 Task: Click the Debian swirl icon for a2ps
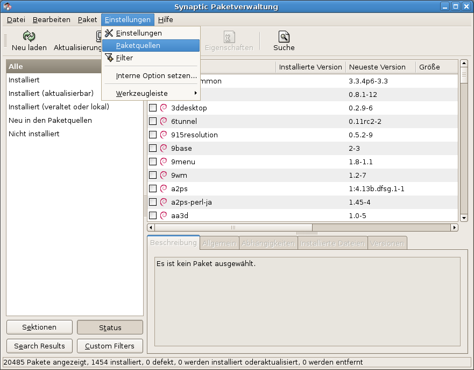coord(164,189)
